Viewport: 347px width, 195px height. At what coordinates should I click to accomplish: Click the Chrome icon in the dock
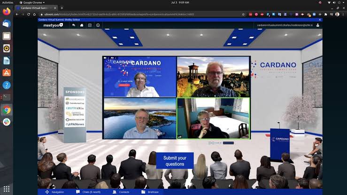[7, 110]
